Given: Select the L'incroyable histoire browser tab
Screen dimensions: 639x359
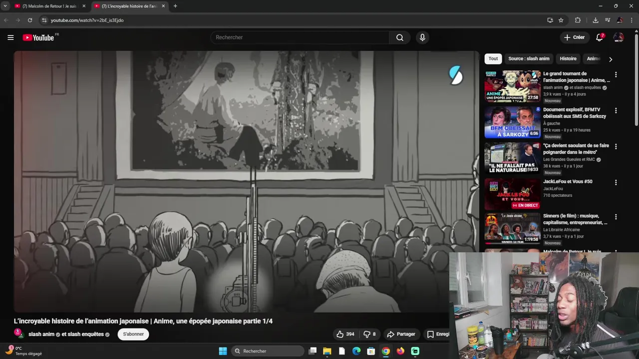Looking at the screenshot, I should pyautogui.click(x=131, y=6).
